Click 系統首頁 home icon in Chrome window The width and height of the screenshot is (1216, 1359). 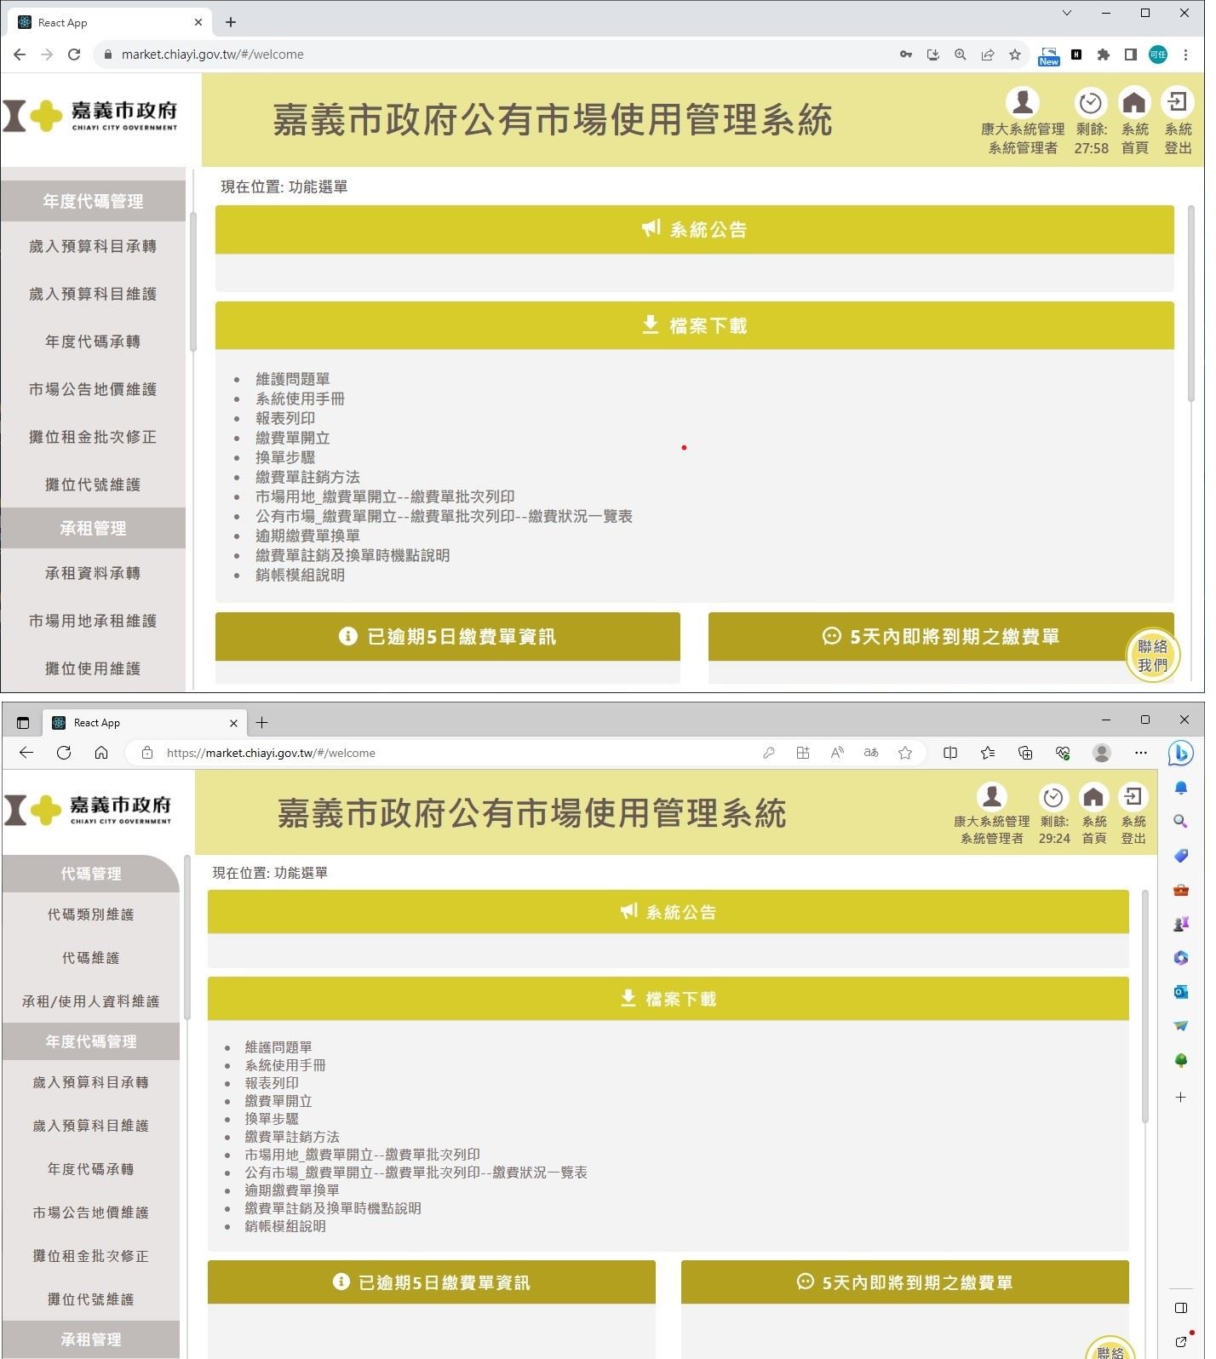(1133, 104)
